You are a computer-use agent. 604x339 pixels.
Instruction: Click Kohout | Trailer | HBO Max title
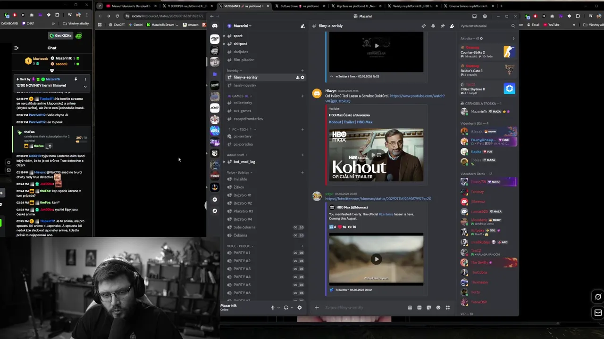point(351,122)
